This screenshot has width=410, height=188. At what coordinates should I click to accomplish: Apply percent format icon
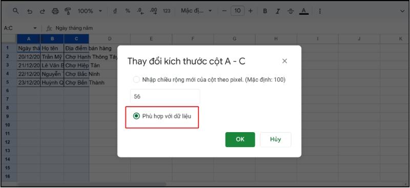[128, 11]
